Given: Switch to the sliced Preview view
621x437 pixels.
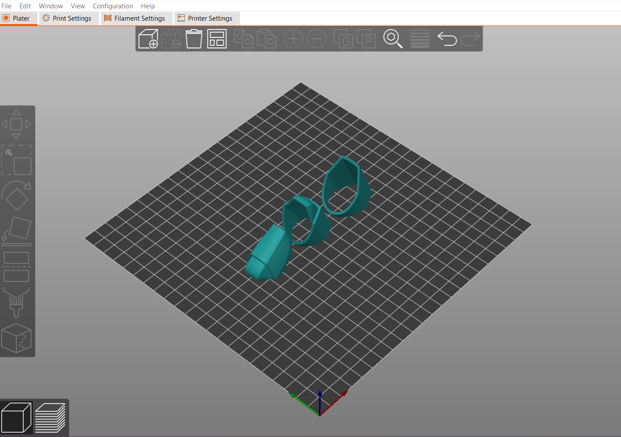Looking at the screenshot, I should coord(51,417).
